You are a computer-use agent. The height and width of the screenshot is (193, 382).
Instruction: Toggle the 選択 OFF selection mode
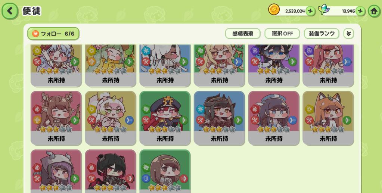pos(282,34)
